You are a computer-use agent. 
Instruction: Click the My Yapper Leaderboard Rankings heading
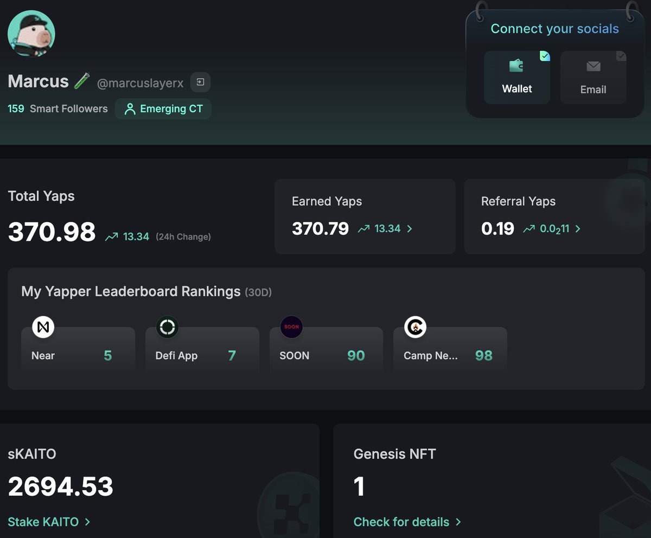pyautogui.click(x=131, y=291)
